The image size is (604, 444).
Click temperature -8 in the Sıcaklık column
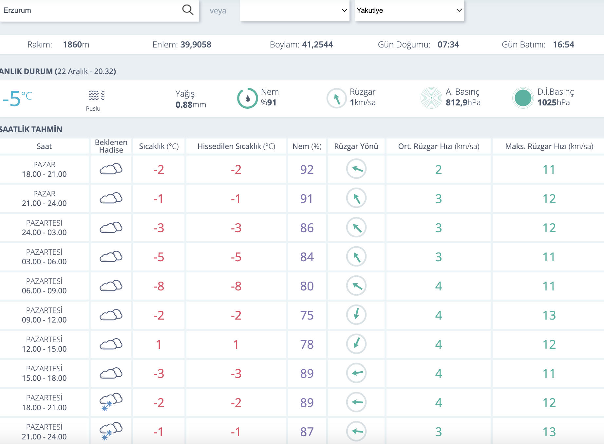[x=159, y=286]
